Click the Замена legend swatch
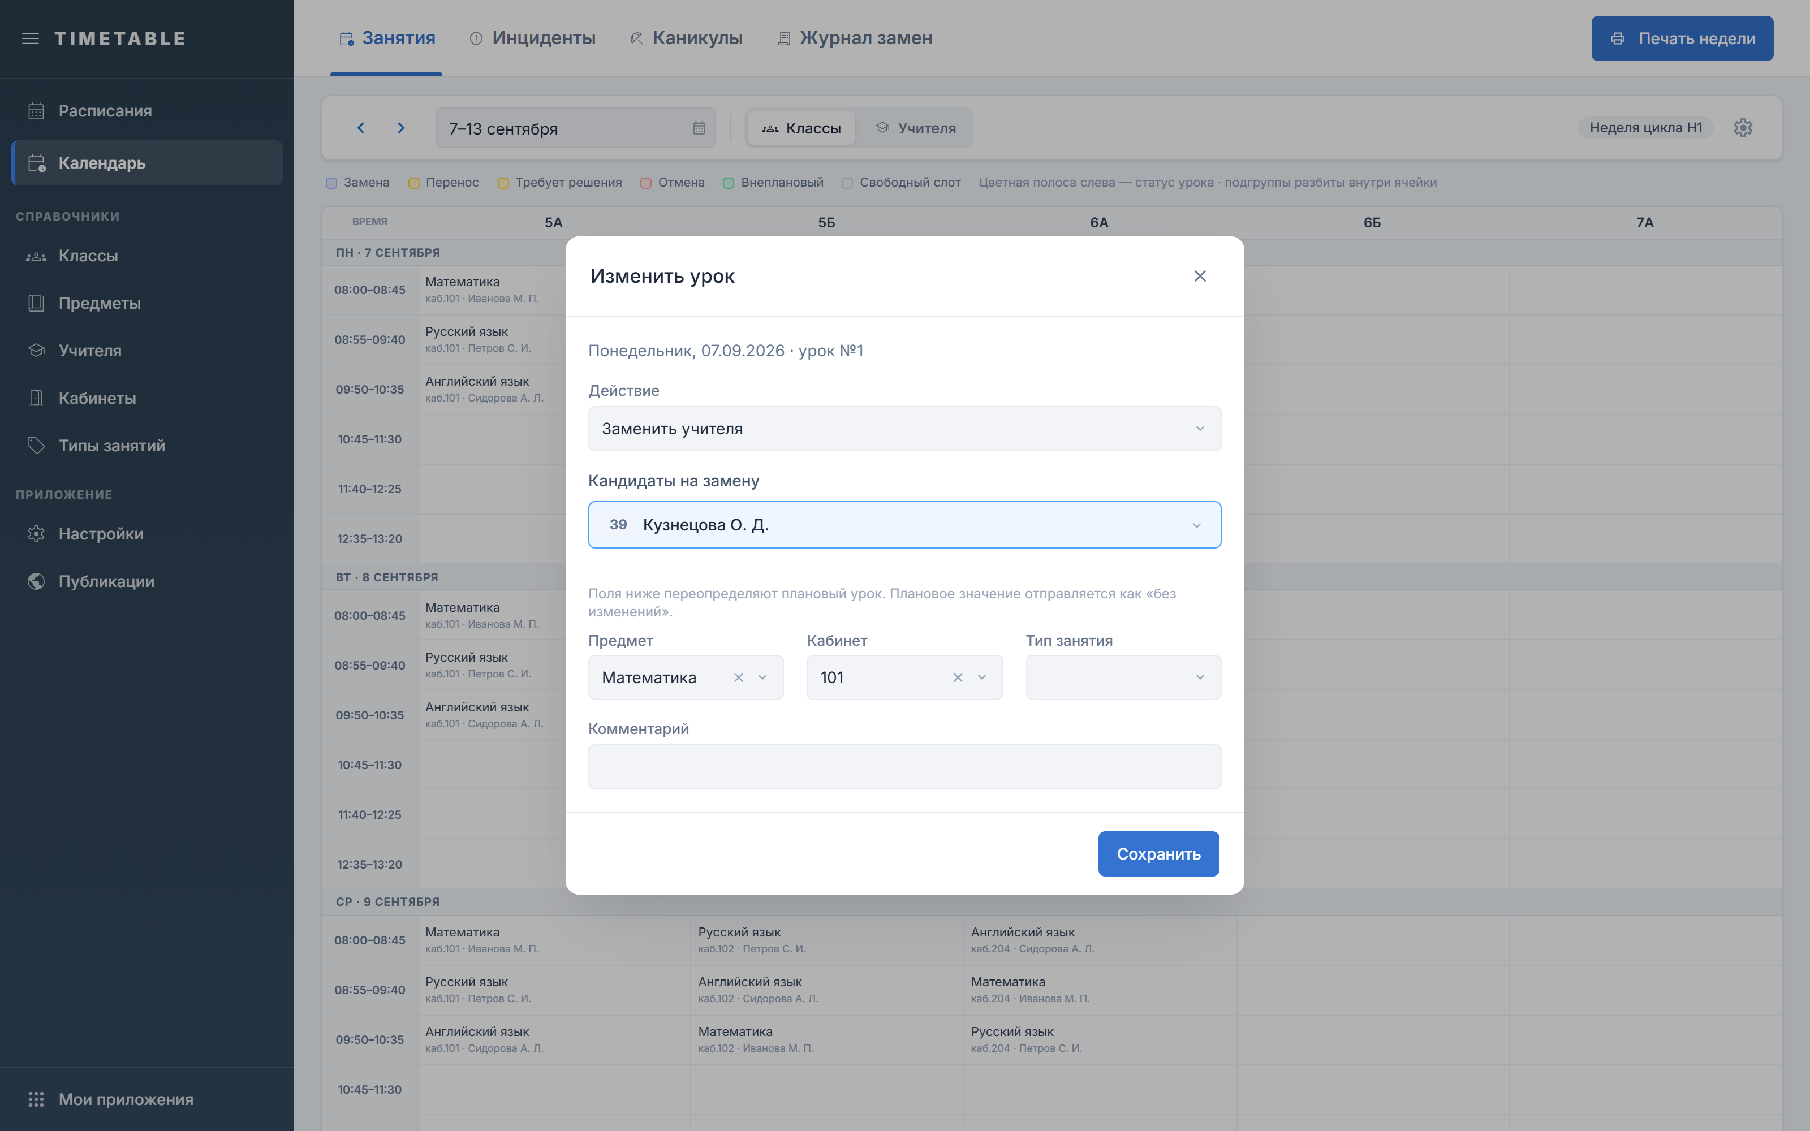The width and height of the screenshot is (1810, 1131). coord(331,183)
